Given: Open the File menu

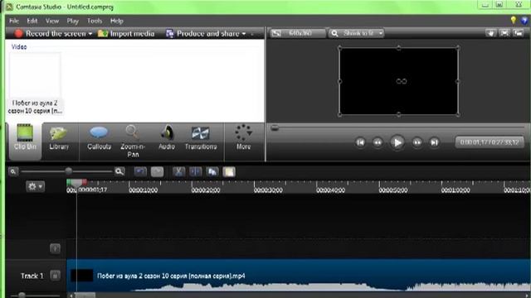Looking at the screenshot, I should pyautogui.click(x=14, y=21).
